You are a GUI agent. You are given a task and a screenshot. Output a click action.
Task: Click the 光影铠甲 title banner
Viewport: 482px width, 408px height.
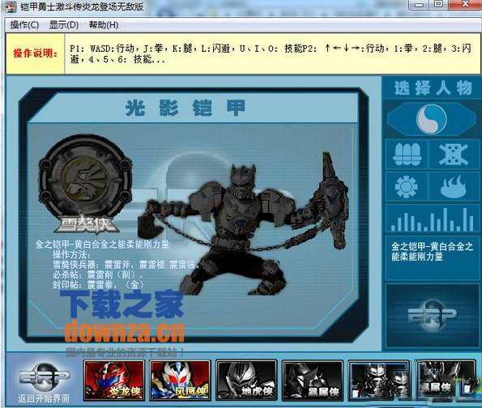pyautogui.click(x=185, y=108)
